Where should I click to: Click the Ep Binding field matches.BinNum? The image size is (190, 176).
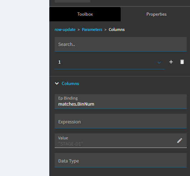[121, 101]
